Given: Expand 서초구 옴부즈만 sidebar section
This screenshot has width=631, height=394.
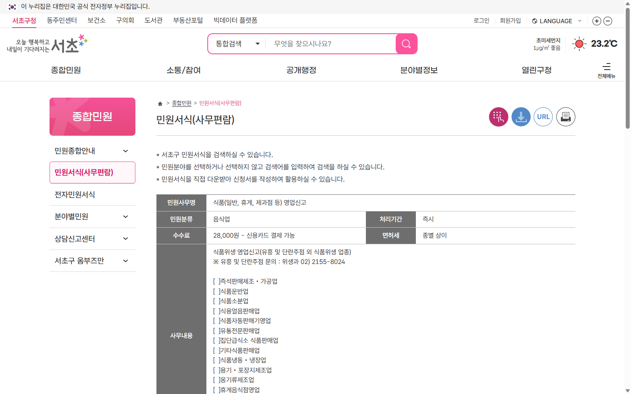Looking at the screenshot, I should (x=92, y=261).
